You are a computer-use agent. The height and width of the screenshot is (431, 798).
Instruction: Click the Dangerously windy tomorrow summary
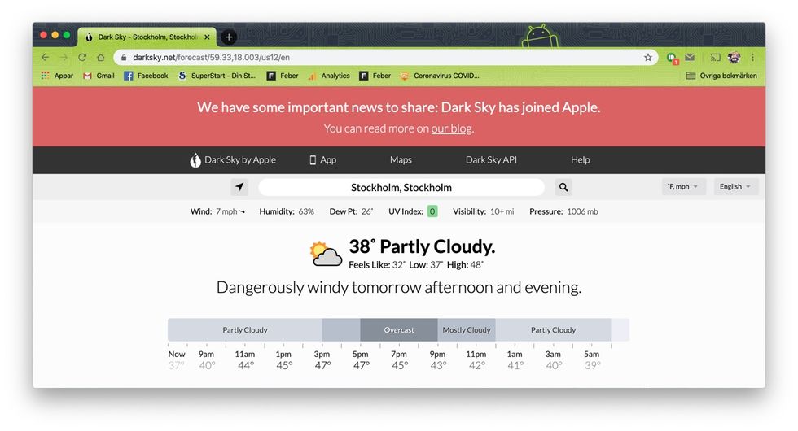[x=399, y=288]
